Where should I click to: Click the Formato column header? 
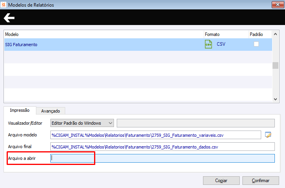coord(226,34)
